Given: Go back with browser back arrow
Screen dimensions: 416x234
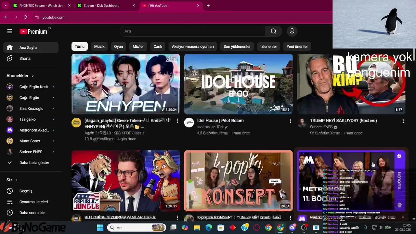Looking at the screenshot, I should pos(6,17).
